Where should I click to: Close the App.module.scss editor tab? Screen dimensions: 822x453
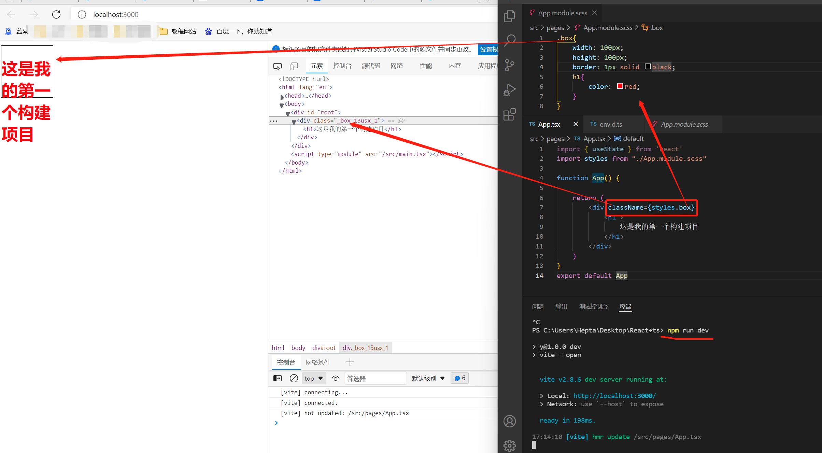point(595,13)
